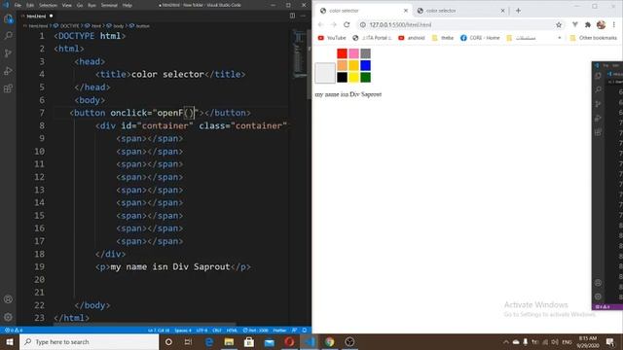This screenshot has height=350, width=623.
Task: Click the Chrome address bar URL
Action: [400, 24]
